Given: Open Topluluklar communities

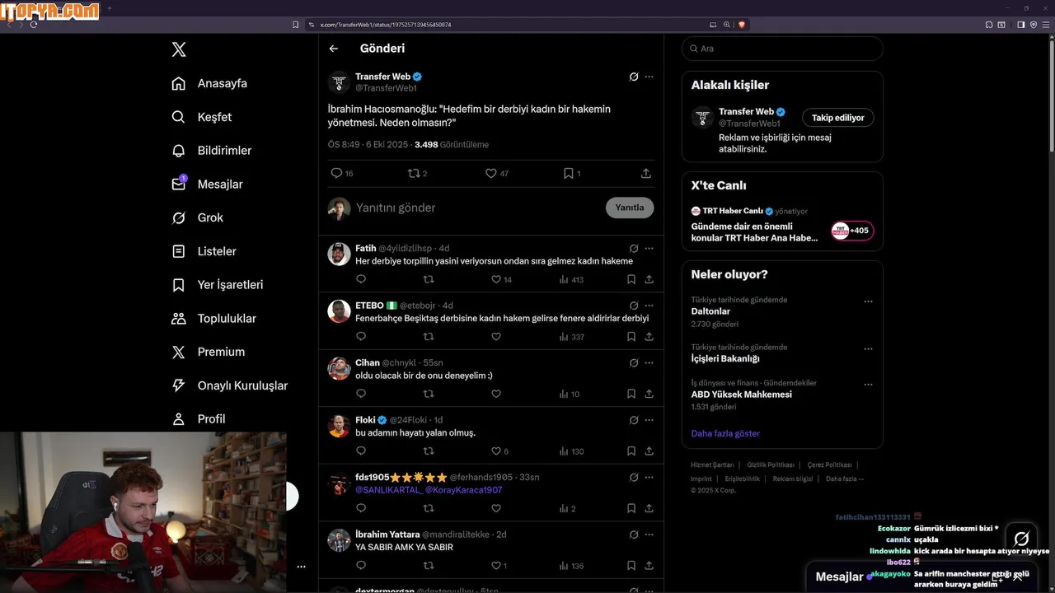Looking at the screenshot, I should point(213,318).
